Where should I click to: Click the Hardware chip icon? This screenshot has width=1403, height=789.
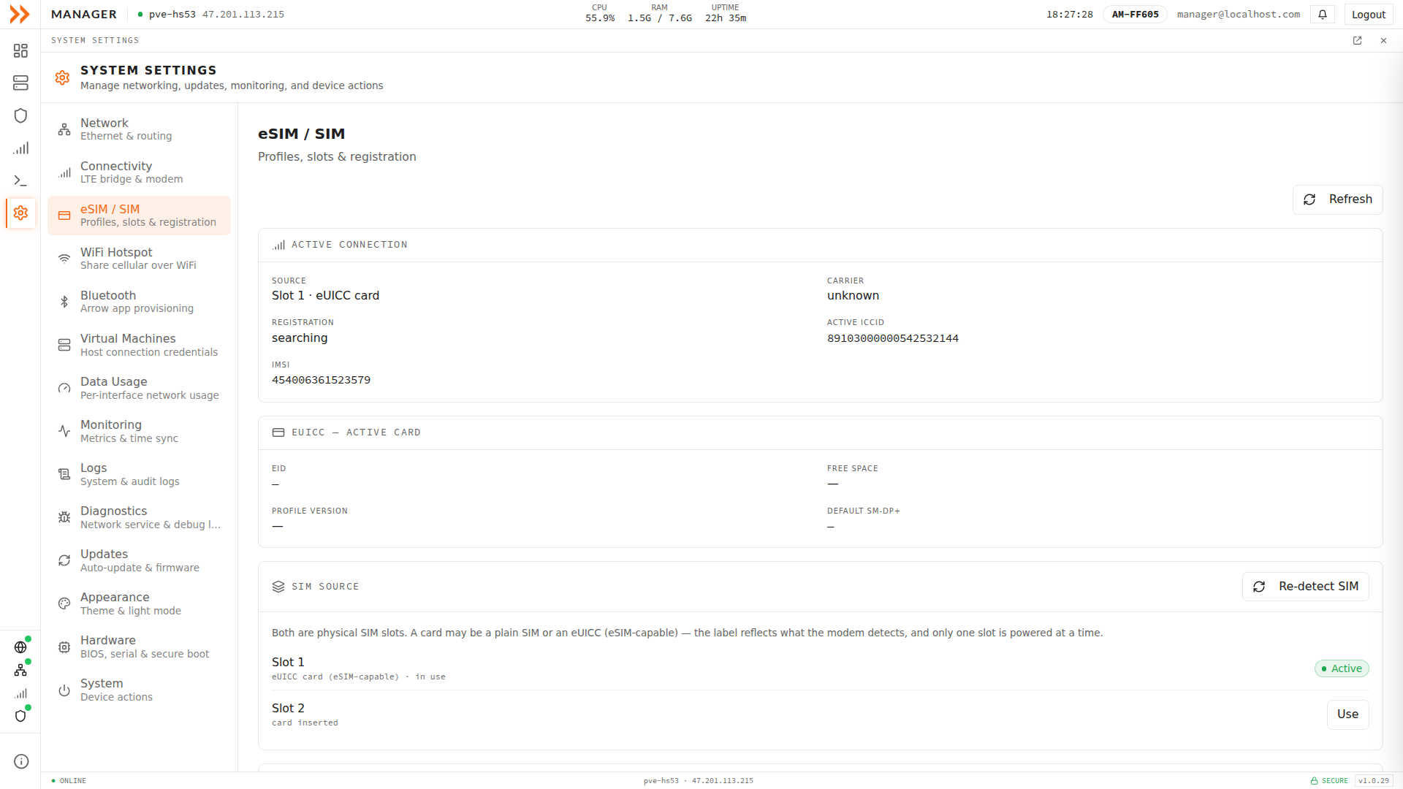pyautogui.click(x=64, y=647)
